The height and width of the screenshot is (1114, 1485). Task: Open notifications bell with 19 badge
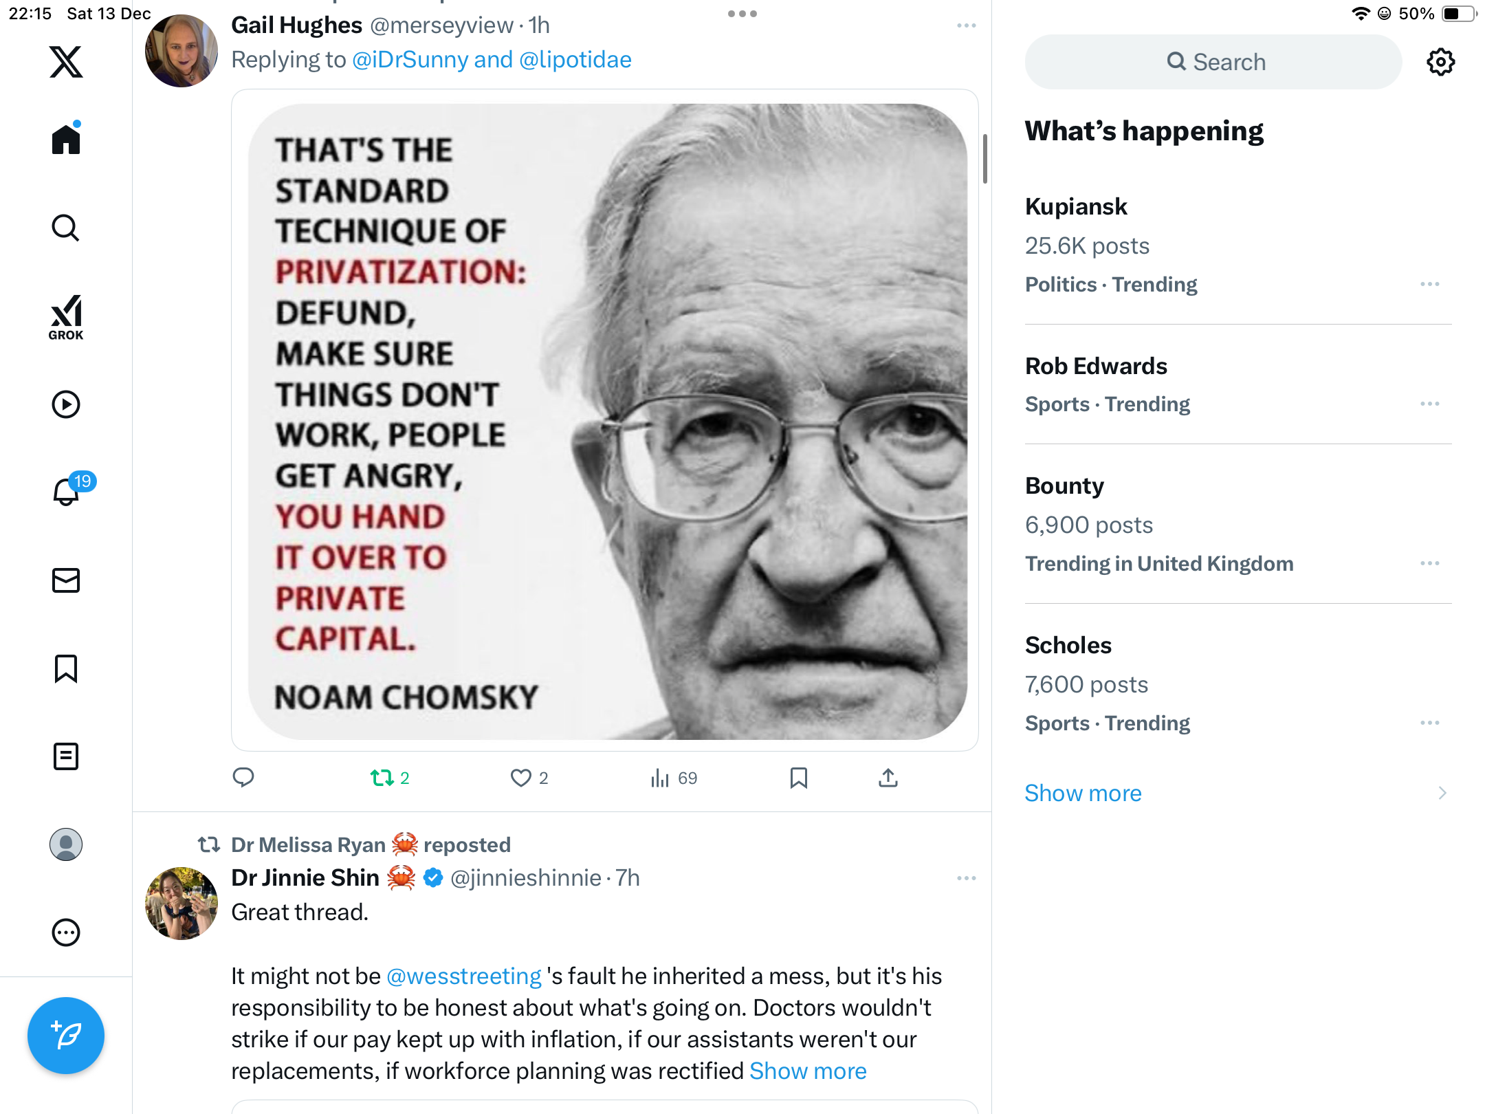tap(67, 492)
